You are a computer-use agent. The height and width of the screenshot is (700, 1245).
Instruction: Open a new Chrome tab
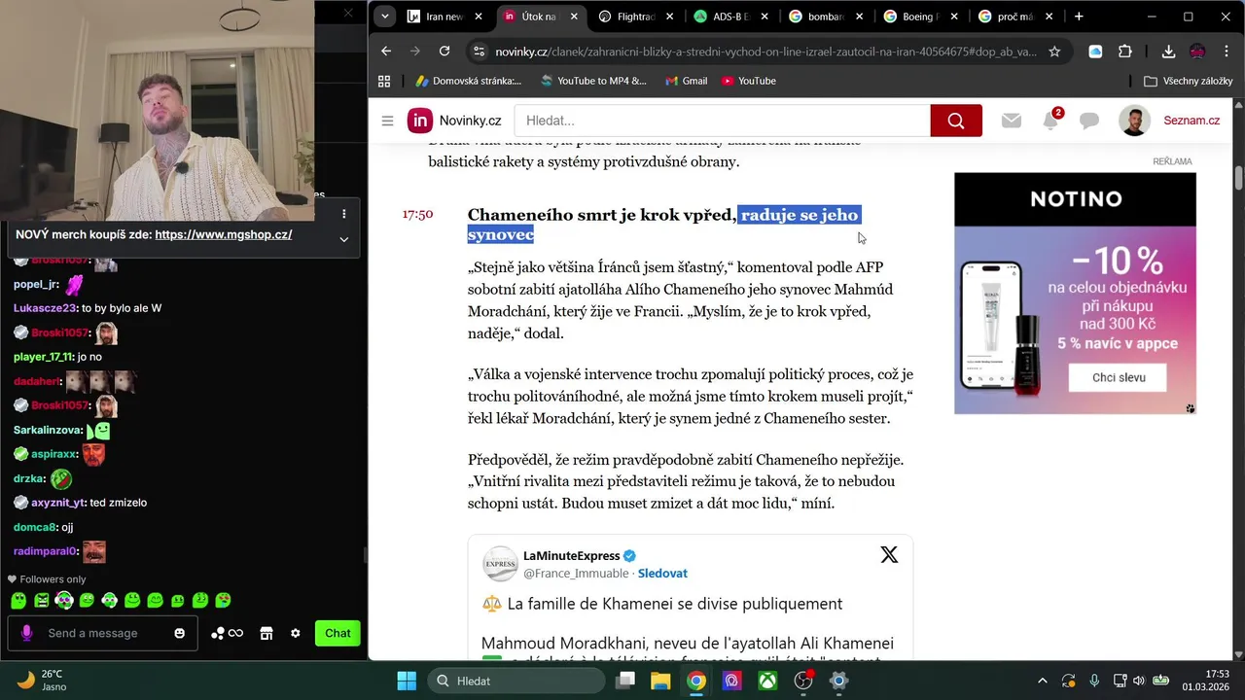click(x=1079, y=17)
